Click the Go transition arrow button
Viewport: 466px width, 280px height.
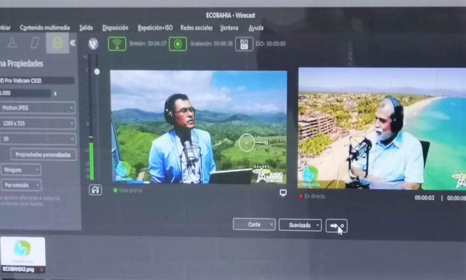(x=336, y=225)
